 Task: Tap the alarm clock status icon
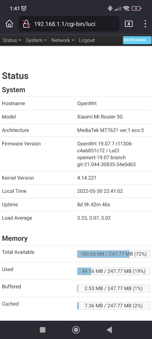tap(24, 8)
